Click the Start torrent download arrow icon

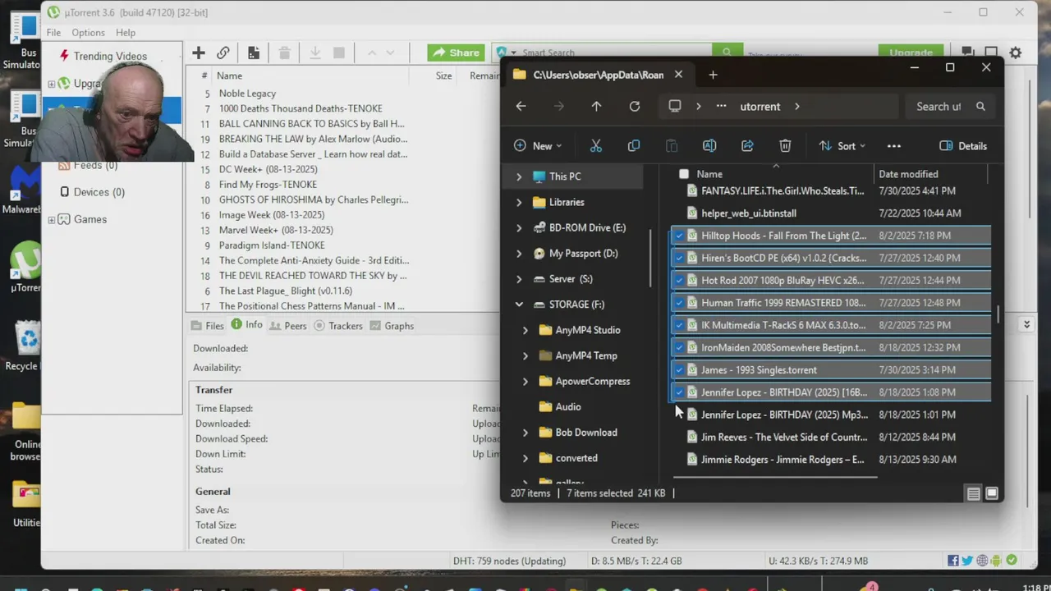pos(314,53)
